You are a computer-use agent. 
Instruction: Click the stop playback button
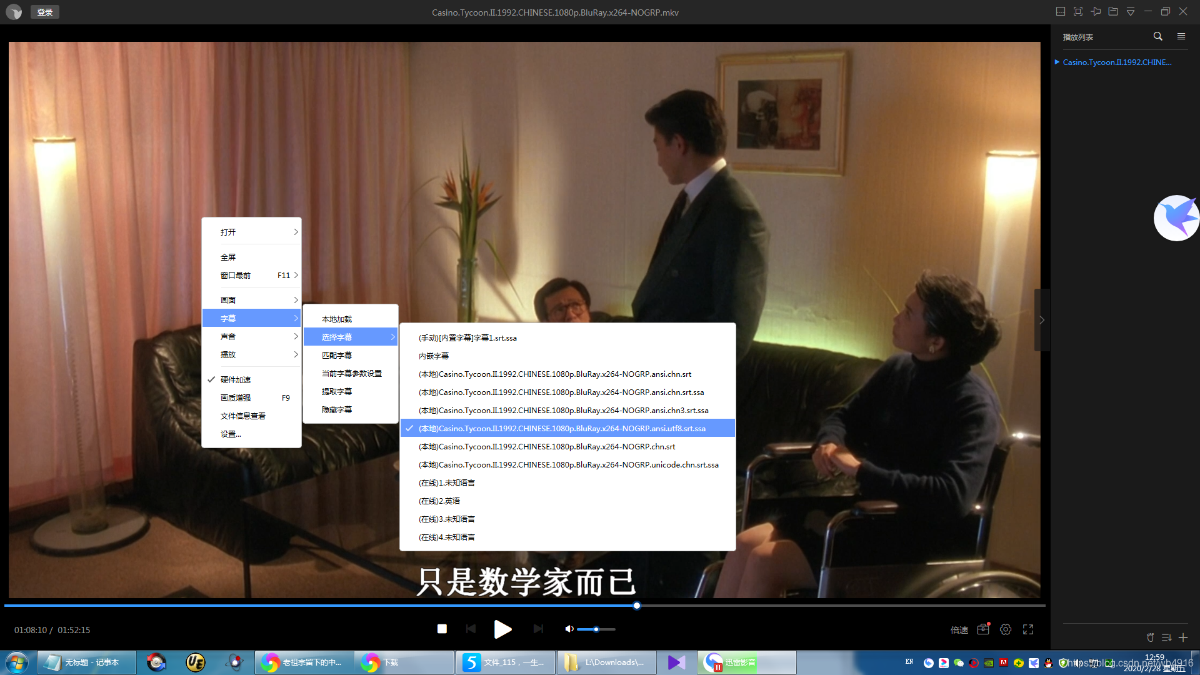click(442, 629)
